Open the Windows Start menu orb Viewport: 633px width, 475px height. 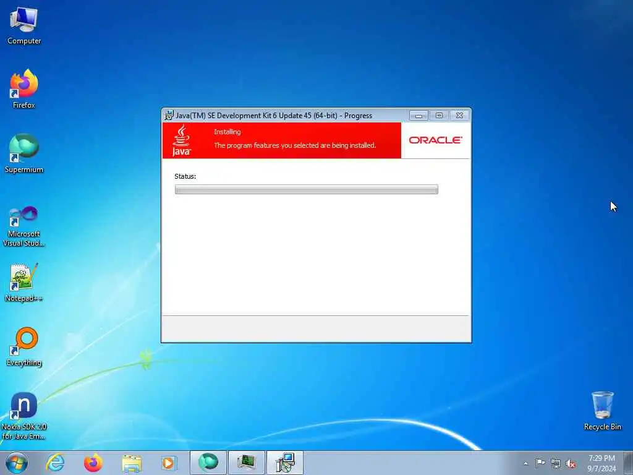17,463
